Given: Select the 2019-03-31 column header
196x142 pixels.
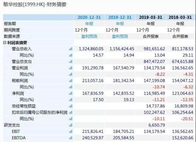Looking at the screenshot, I should (150, 17).
